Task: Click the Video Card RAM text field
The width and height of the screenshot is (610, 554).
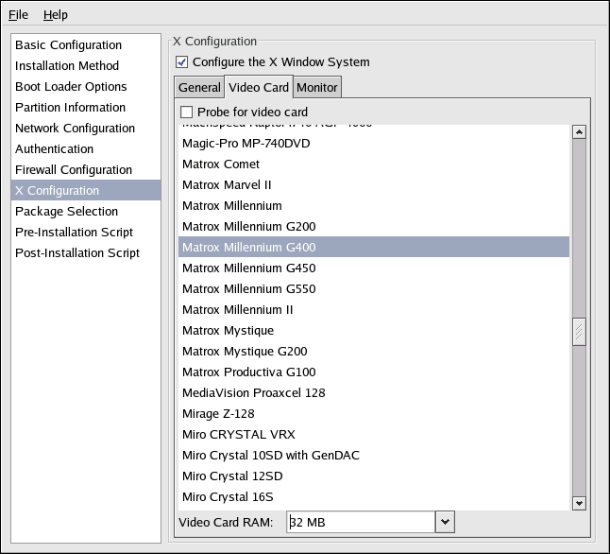Action: click(x=359, y=522)
